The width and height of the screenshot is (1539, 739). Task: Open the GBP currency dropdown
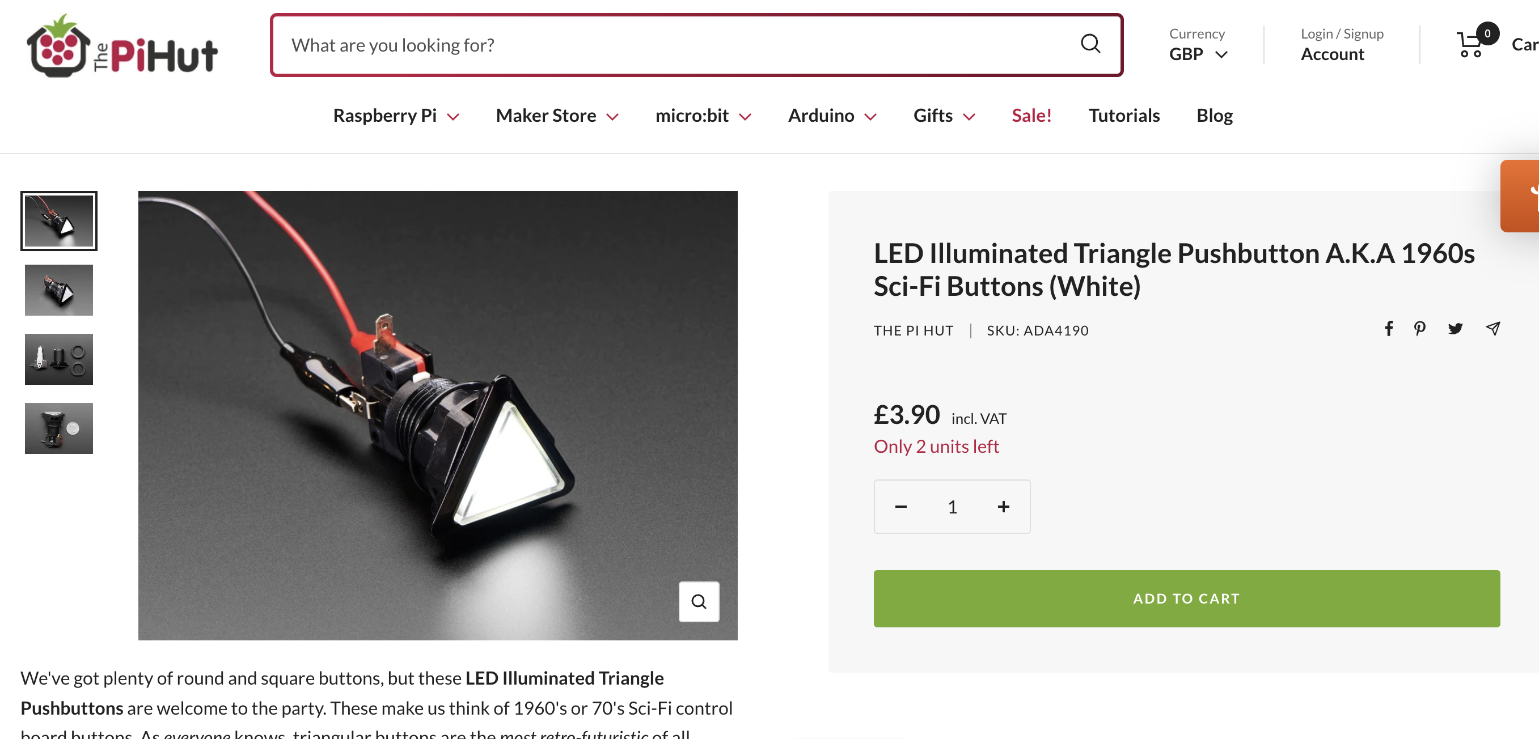tap(1197, 54)
